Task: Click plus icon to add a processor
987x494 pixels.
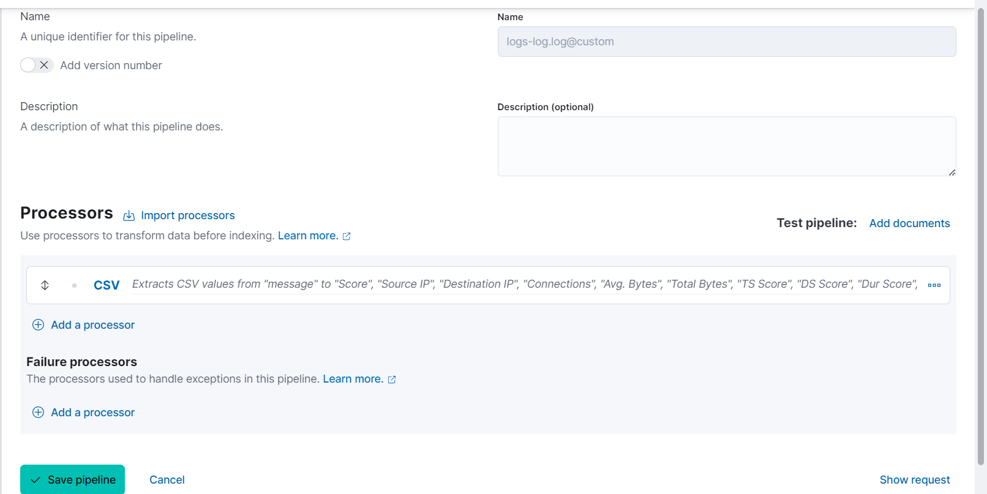Action: [38, 325]
